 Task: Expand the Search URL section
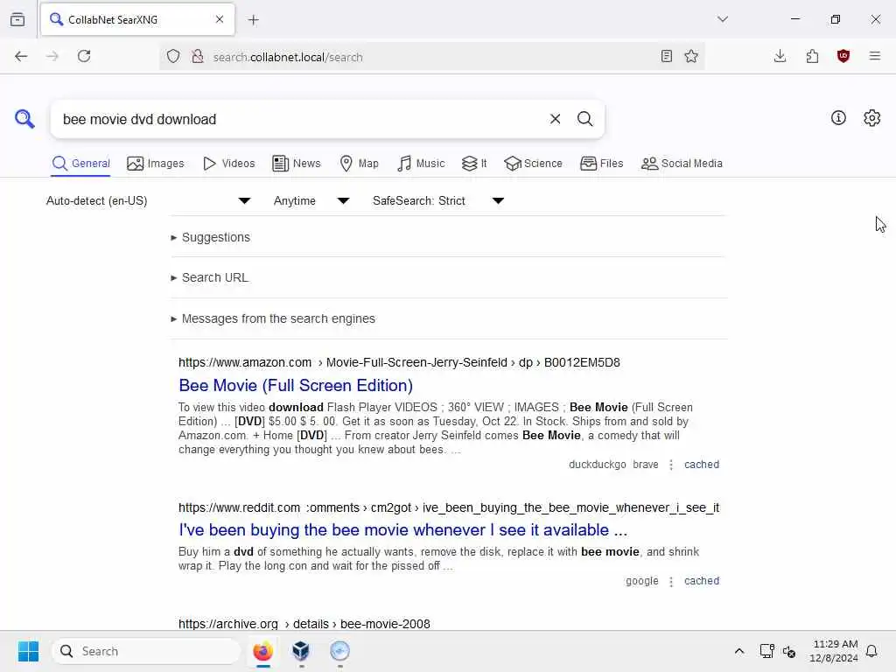(210, 277)
